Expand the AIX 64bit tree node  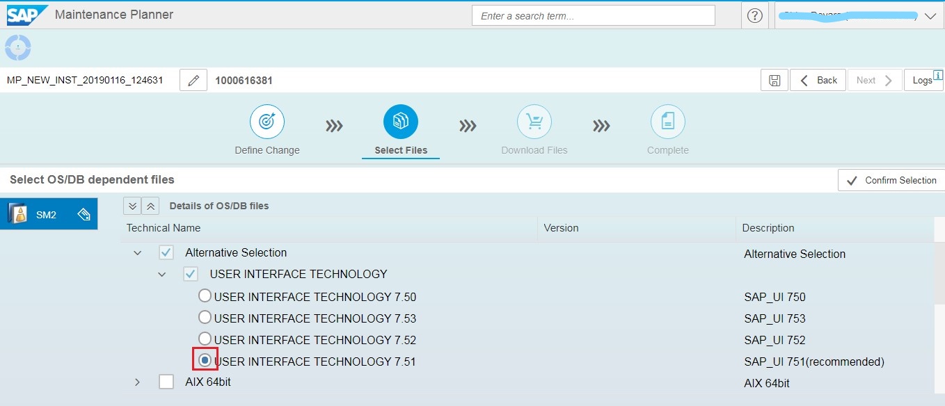[x=137, y=382]
